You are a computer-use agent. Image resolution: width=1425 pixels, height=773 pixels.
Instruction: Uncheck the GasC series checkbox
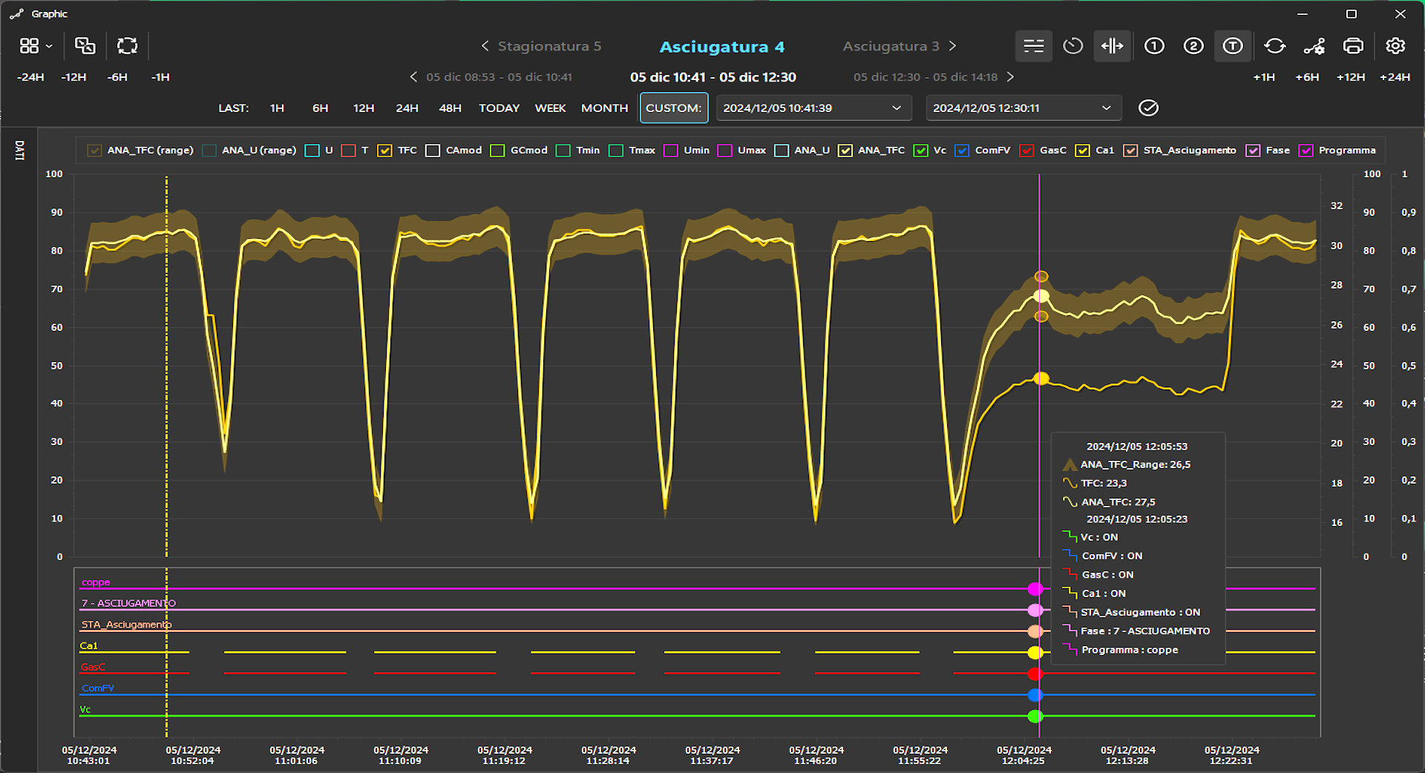1026,151
